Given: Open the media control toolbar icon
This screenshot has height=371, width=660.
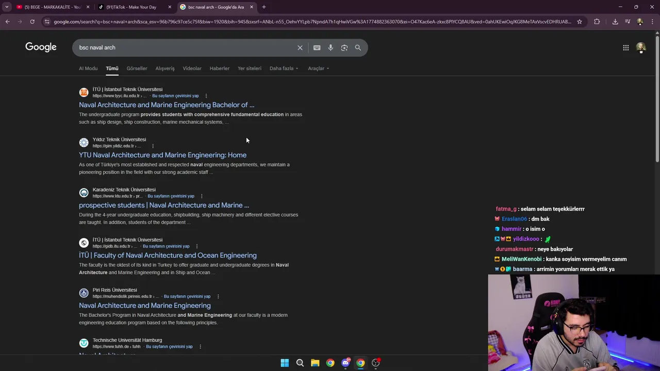Looking at the screenshot, I should click(x=628, y=22).
